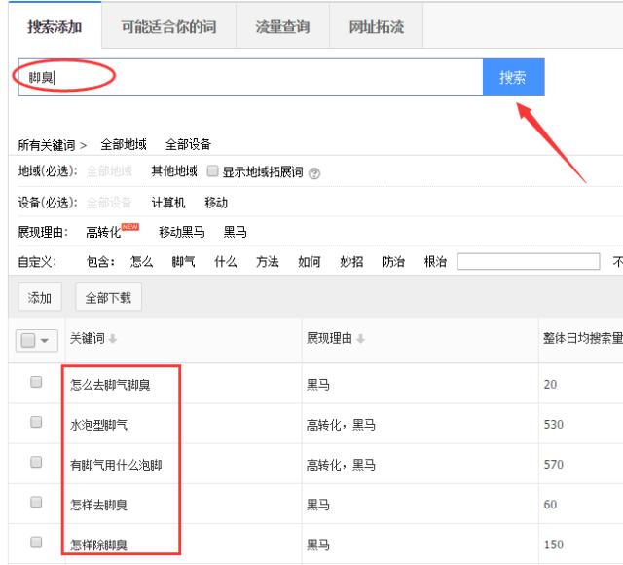Screen dimensions: 623x565
Task: Click the keyword search input field
Action: click(250, 77)
